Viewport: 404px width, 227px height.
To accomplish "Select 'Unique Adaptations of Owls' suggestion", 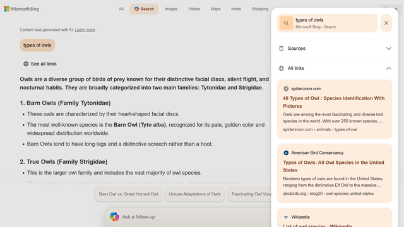I will point(195,194).
